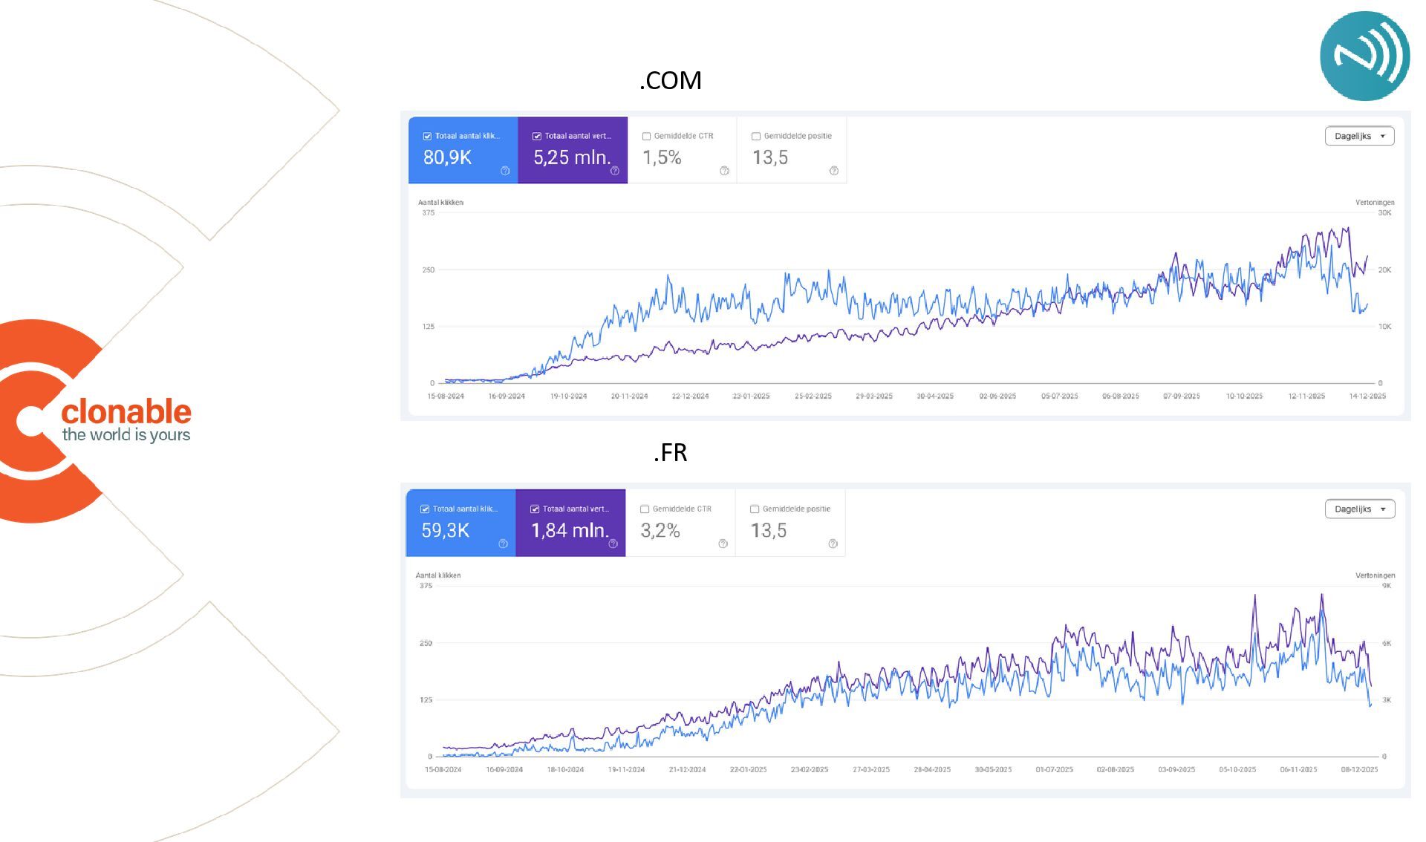Click the clonable logo text

point(126,413)
